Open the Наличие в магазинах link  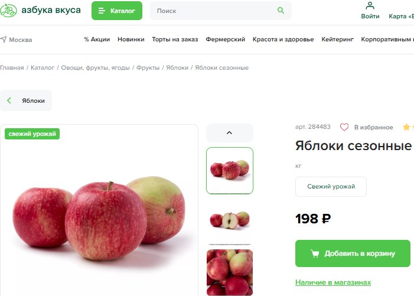[x=333, y=282]
